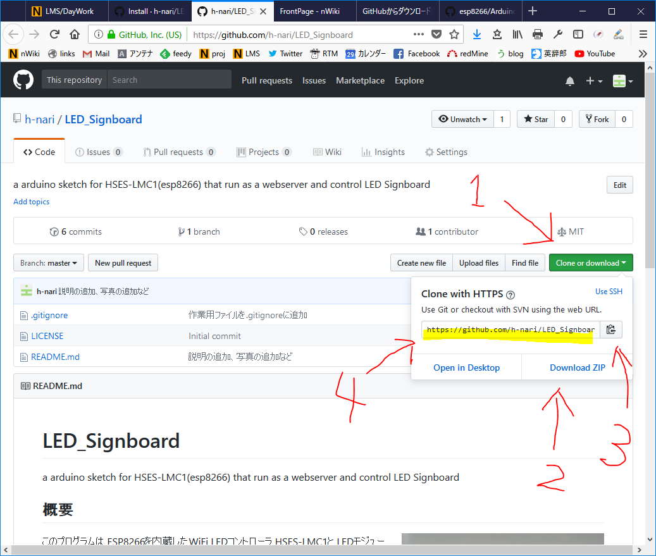Open the notifications bell icon

coord(570,81)
